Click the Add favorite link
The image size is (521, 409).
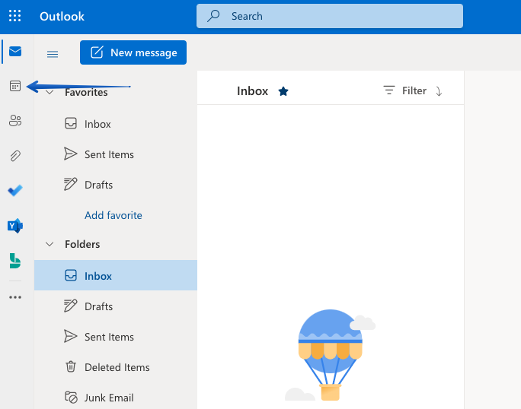click(x=113, y=215)
